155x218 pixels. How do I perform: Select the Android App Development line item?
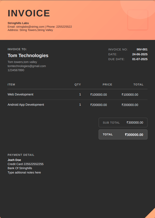26,105
